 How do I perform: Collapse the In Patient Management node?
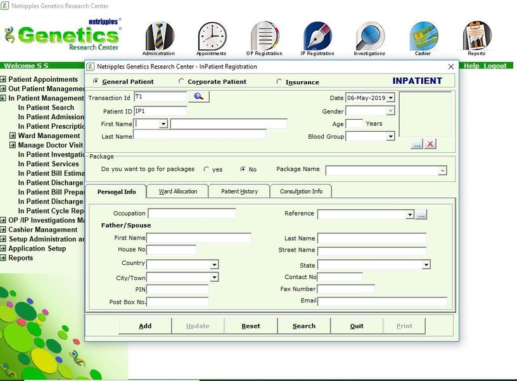point(3,98)
